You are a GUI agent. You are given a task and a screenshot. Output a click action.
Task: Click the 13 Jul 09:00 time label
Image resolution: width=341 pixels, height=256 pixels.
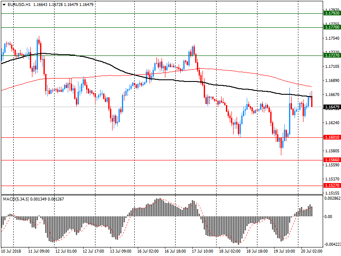pyautogui.click(x=121, y=251)
